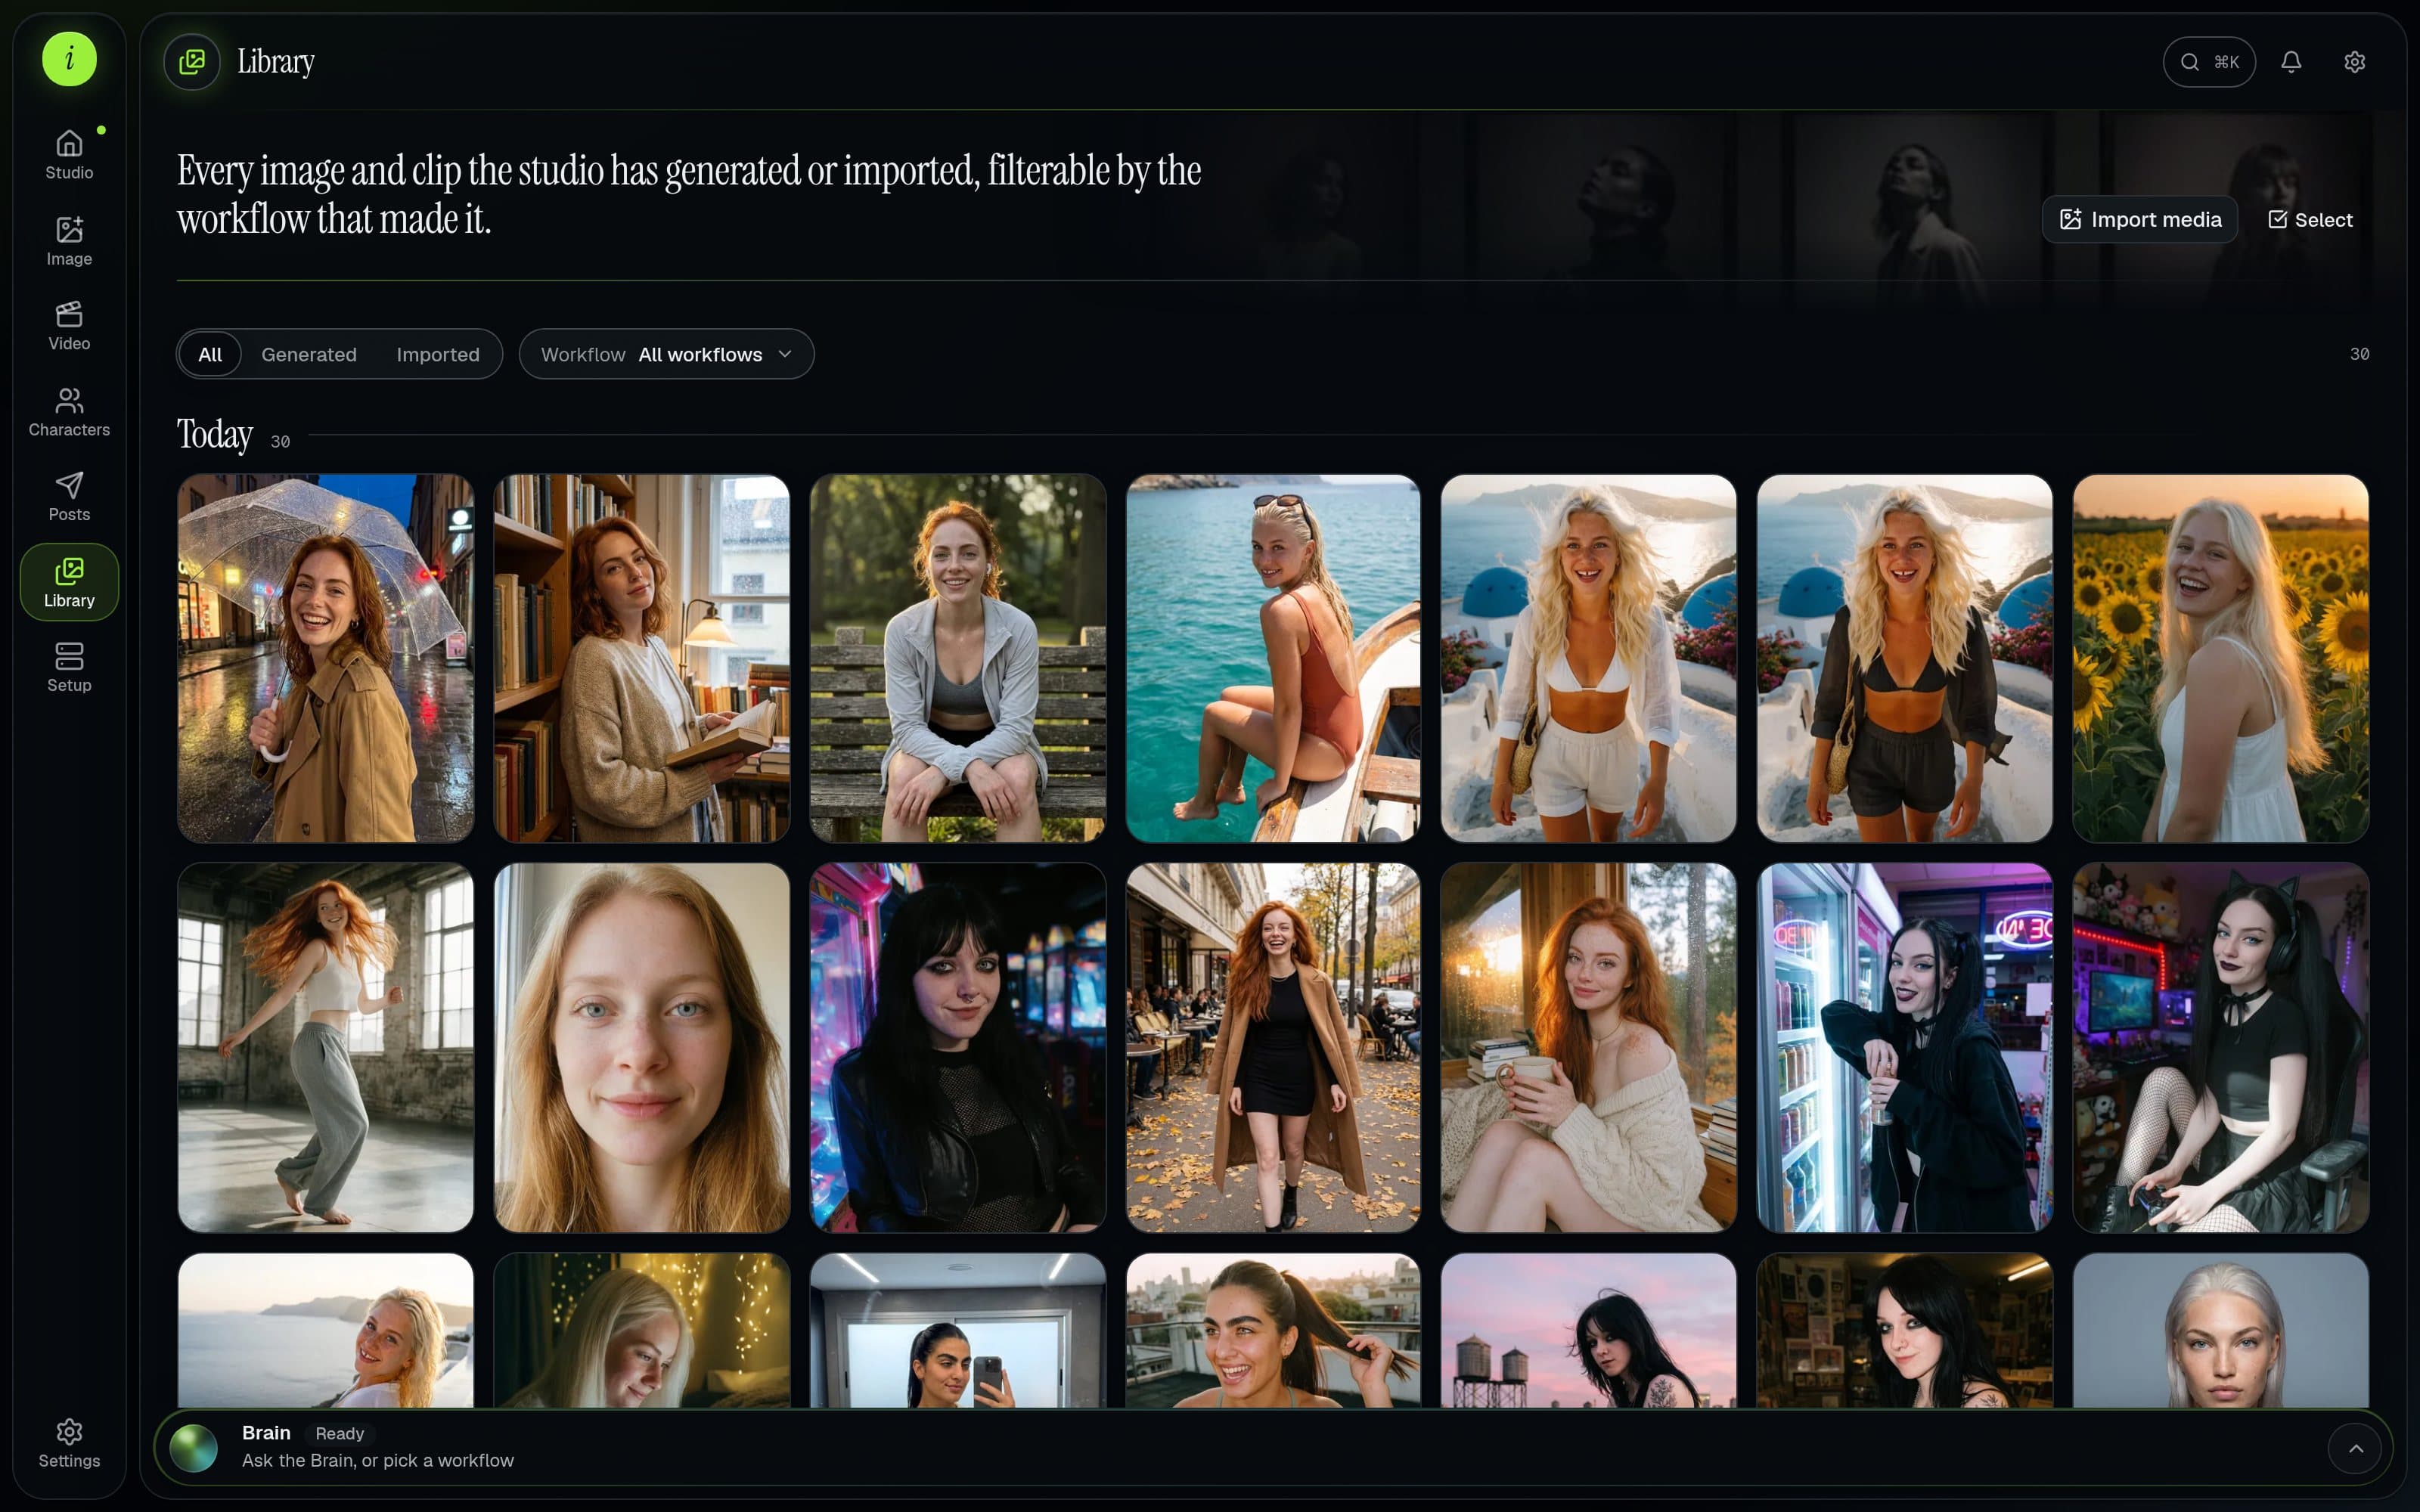Screen dimensions: 2420x1512
Task: Open woman on park bench thumbnail
Action: point(958,658)
